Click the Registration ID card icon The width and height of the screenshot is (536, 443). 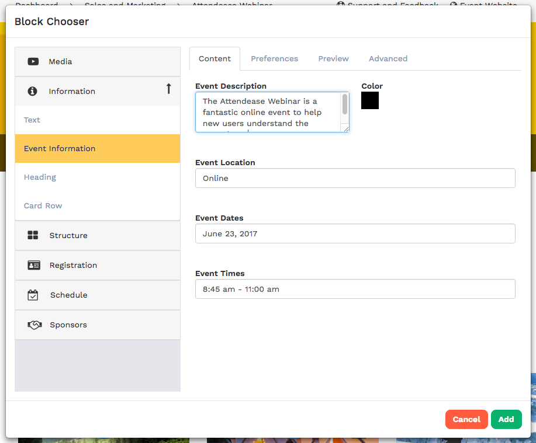pyautogui.click(x=34, y=265)
